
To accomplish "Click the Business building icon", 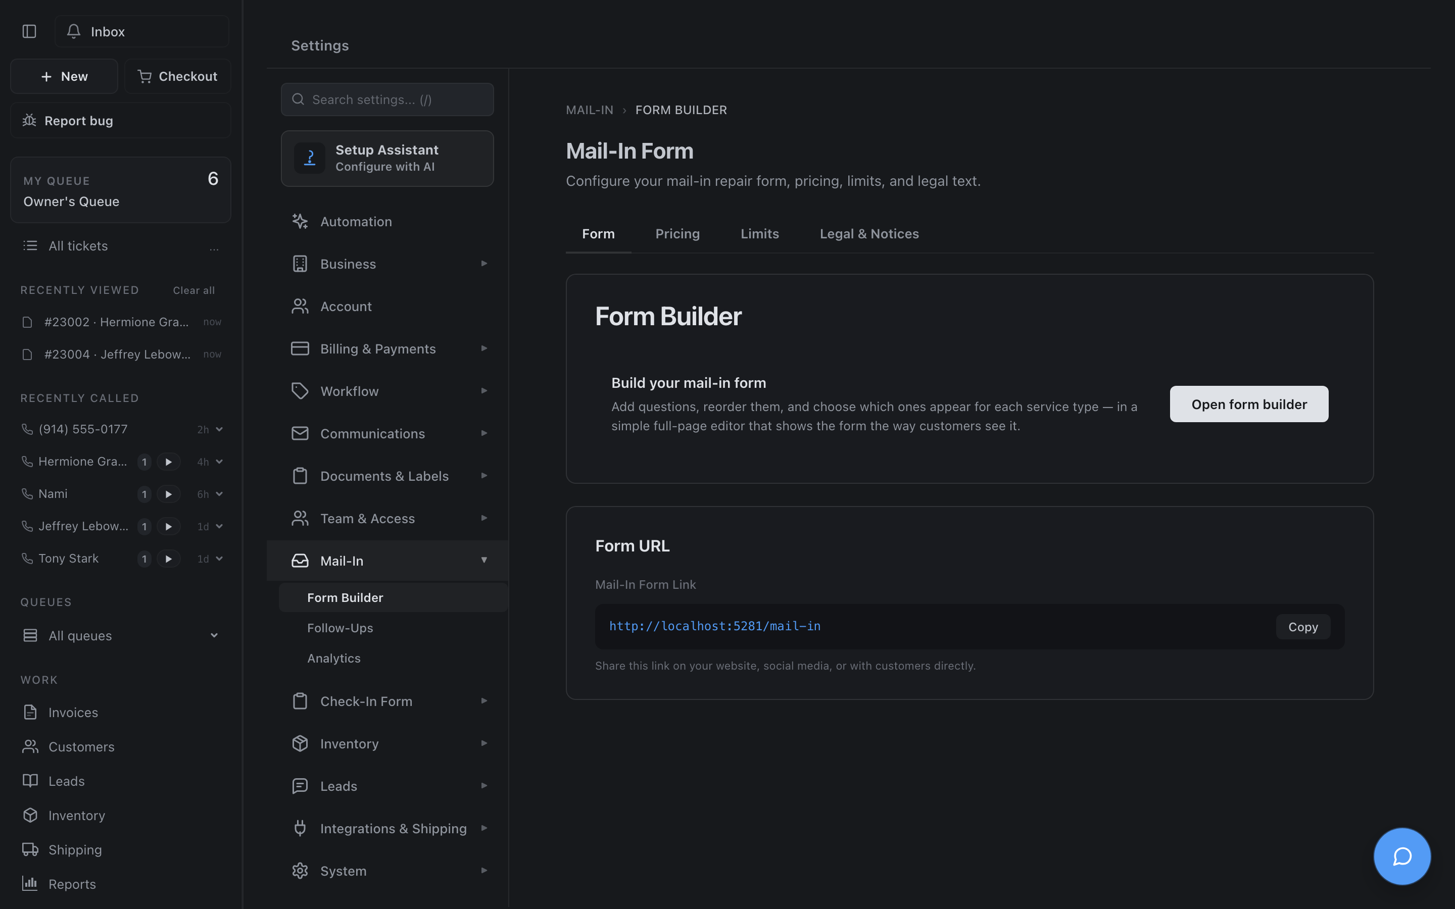I will click(300, 264).
